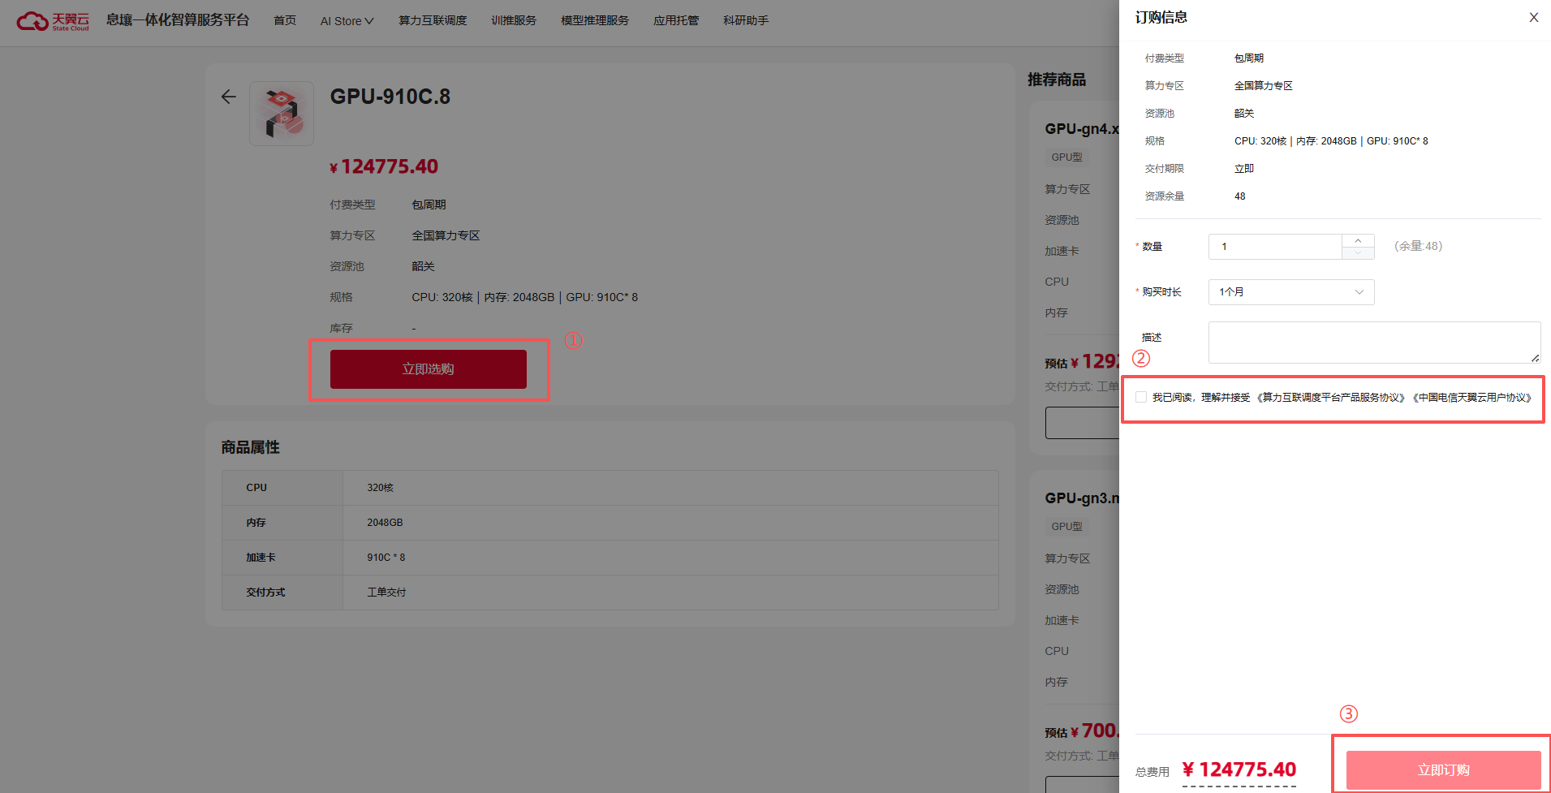Image resolution: width=1551 pixels, height=793 pixels.
Task: Select the 推荐商品 section heading
Action: pos(1057,80)
